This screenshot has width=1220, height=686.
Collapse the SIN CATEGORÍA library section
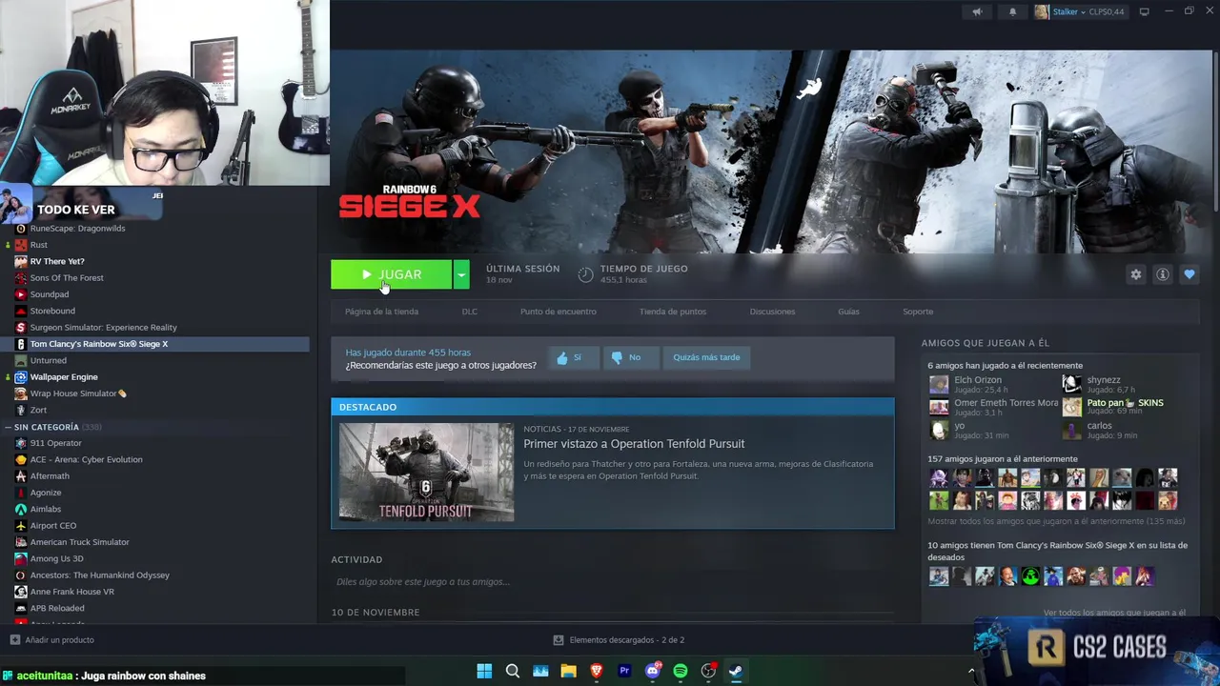(8, 427)
